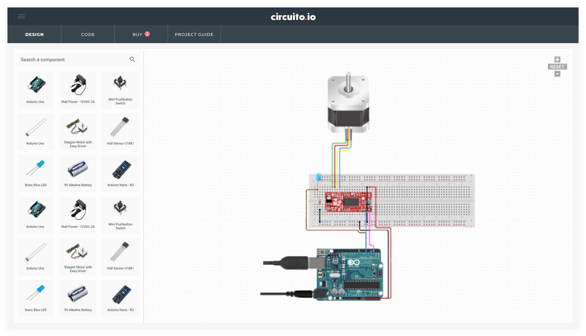Zoom in with the plus icon
Screen dimensions: 586x336
coord(557,59)
